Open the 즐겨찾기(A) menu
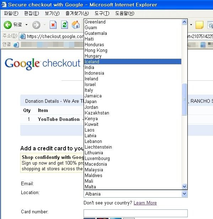This screenshot has height=219, width=213. (77, 13)
